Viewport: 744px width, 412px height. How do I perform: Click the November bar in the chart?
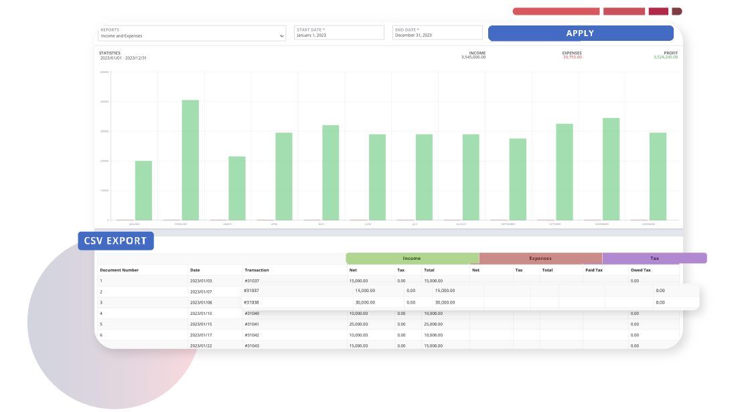click(611, 169)
